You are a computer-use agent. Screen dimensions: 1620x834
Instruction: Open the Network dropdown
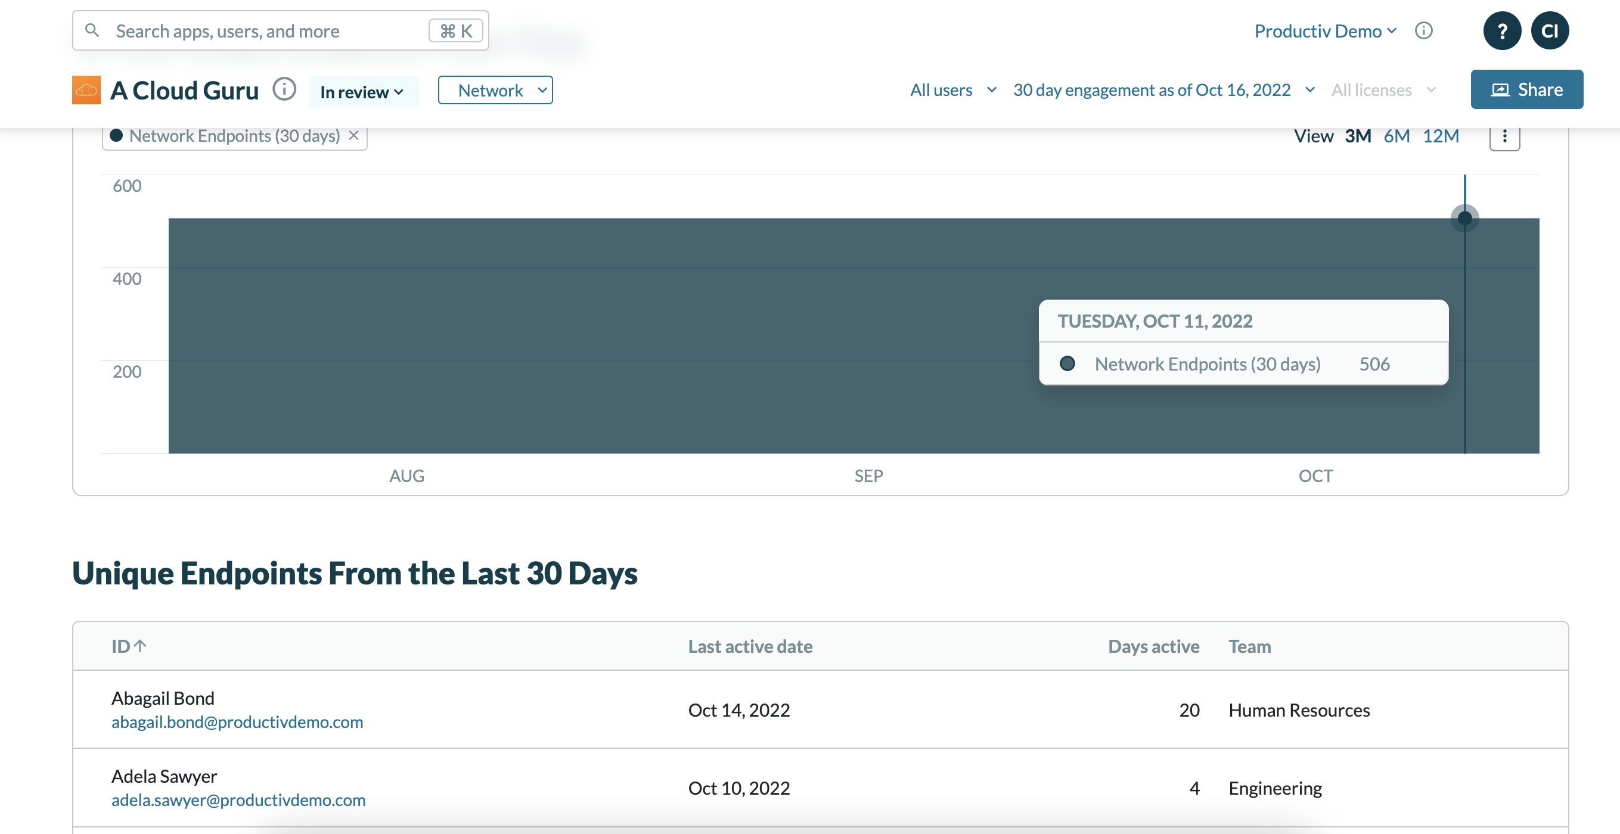click(495, 90)
